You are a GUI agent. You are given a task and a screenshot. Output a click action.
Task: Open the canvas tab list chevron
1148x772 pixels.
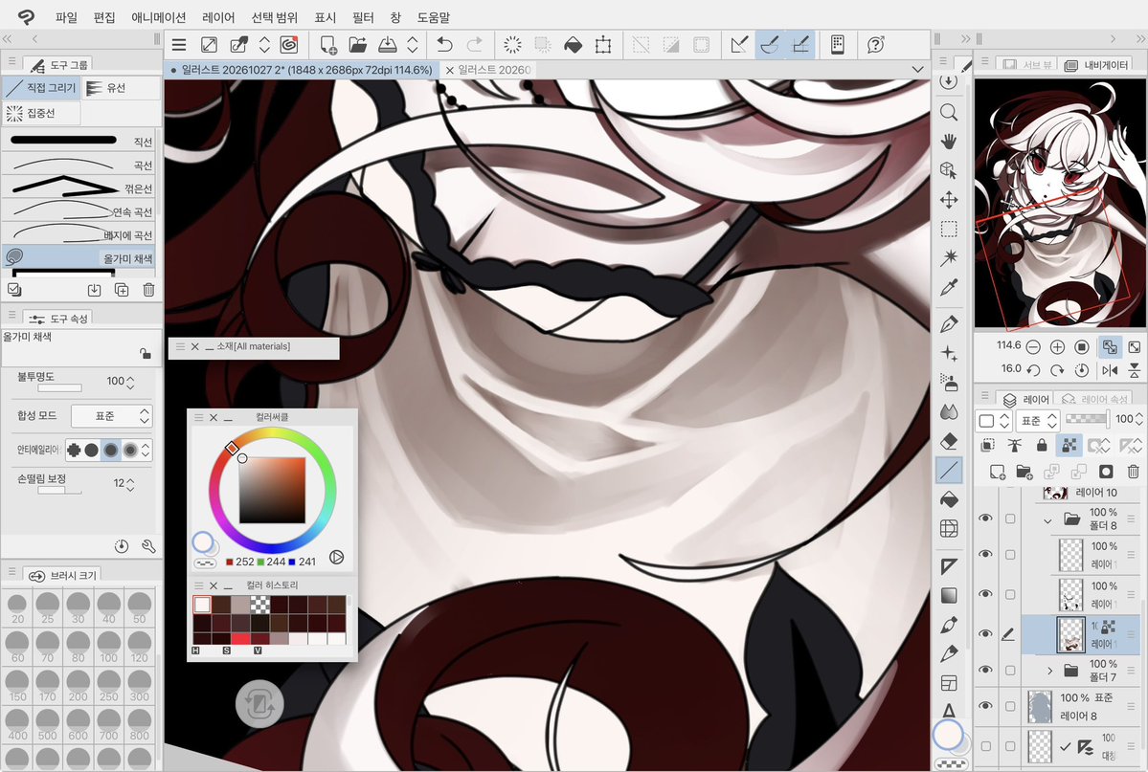[917, 69]
